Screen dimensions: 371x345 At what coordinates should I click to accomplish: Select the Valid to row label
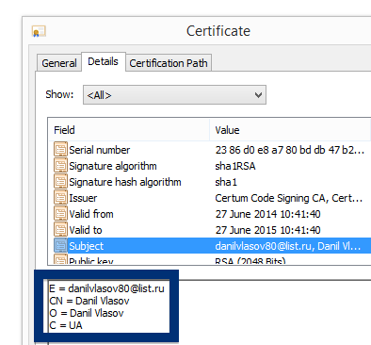pos(86,230)
